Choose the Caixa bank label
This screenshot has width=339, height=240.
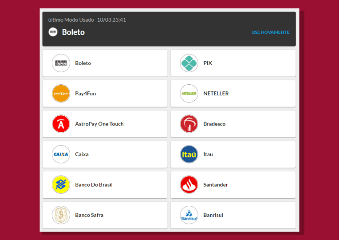82,154
